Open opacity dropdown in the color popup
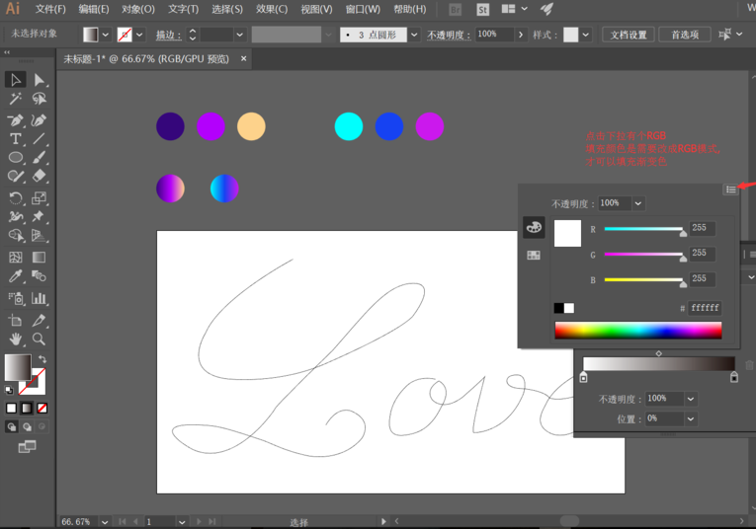Screen dimensions: 756x529 (638, 203)
